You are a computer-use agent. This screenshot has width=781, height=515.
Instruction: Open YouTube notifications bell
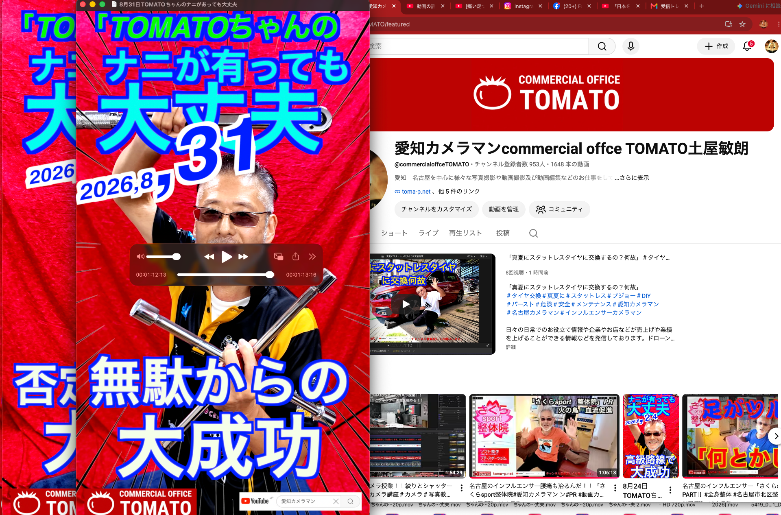click(748, 46)
